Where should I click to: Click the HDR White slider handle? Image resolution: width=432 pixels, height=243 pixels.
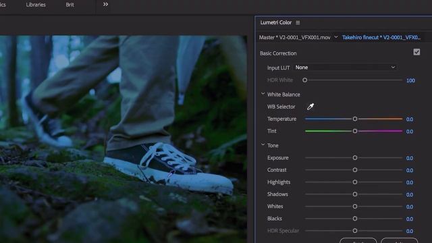[x=304, y=80]
